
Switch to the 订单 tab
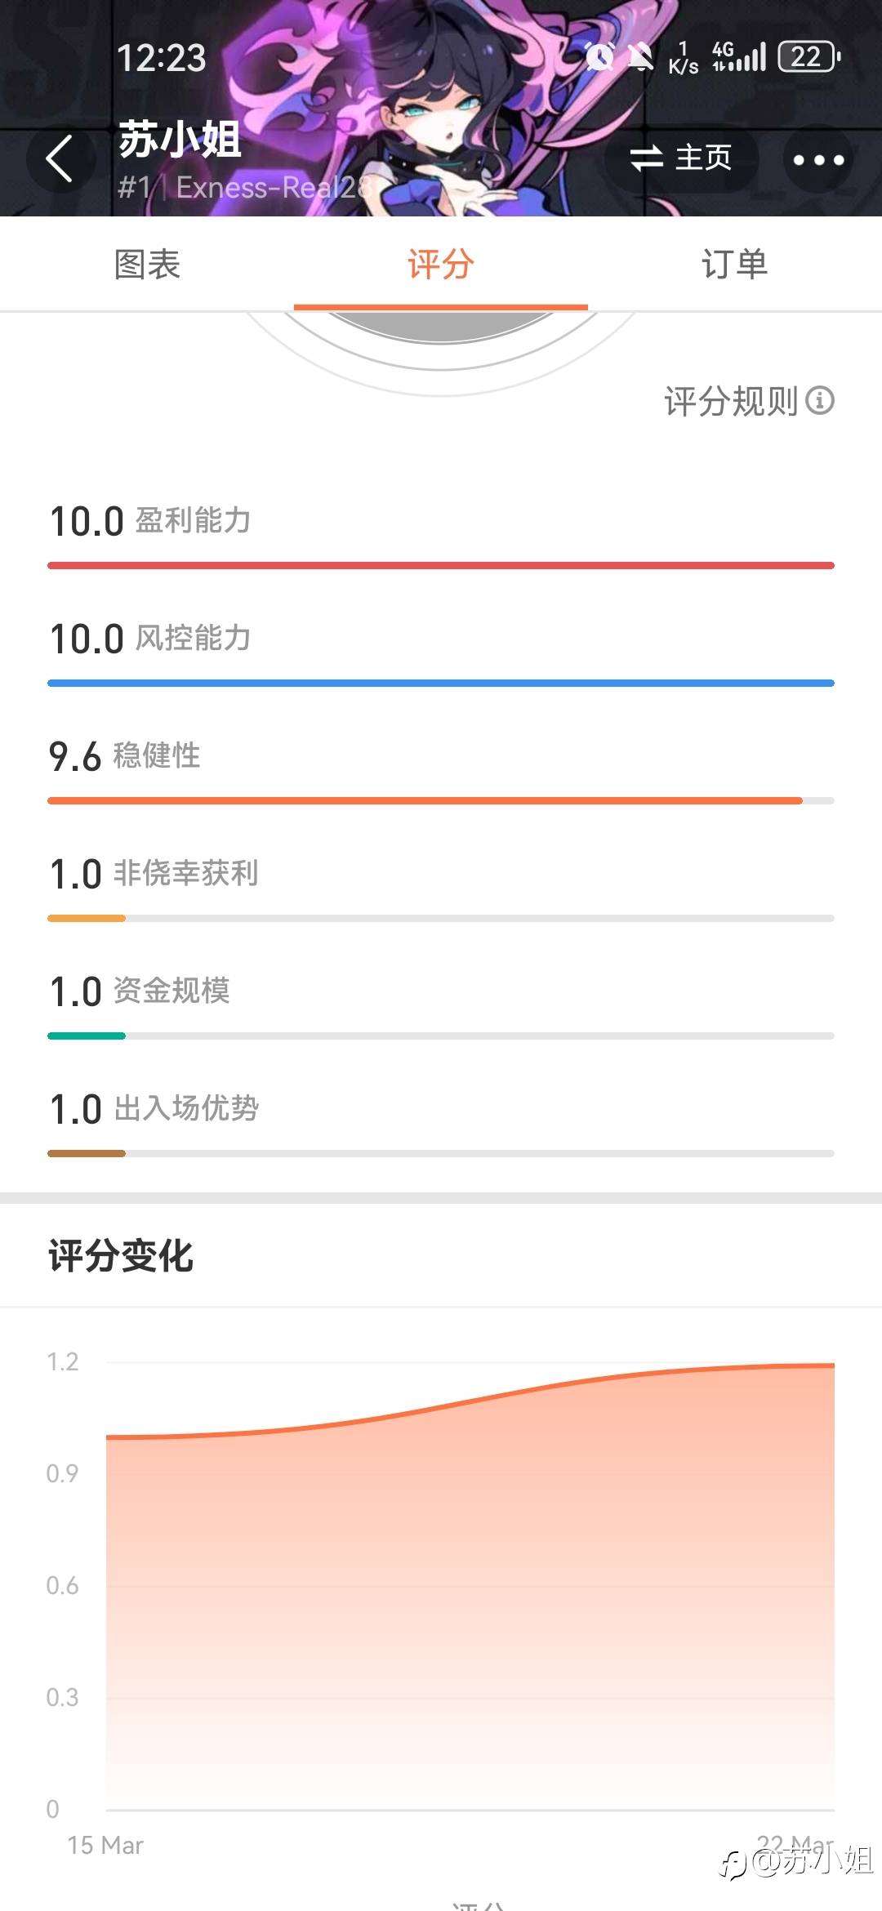734,265
